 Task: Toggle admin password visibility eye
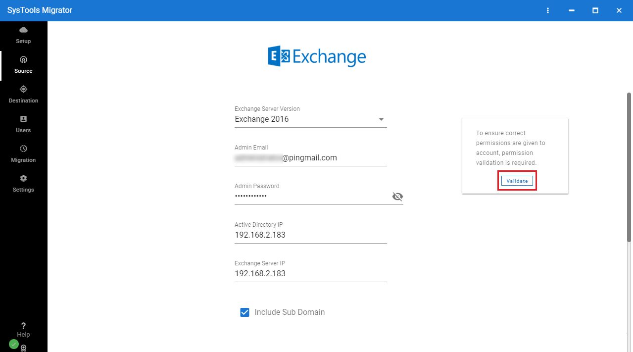coord(397,197)
